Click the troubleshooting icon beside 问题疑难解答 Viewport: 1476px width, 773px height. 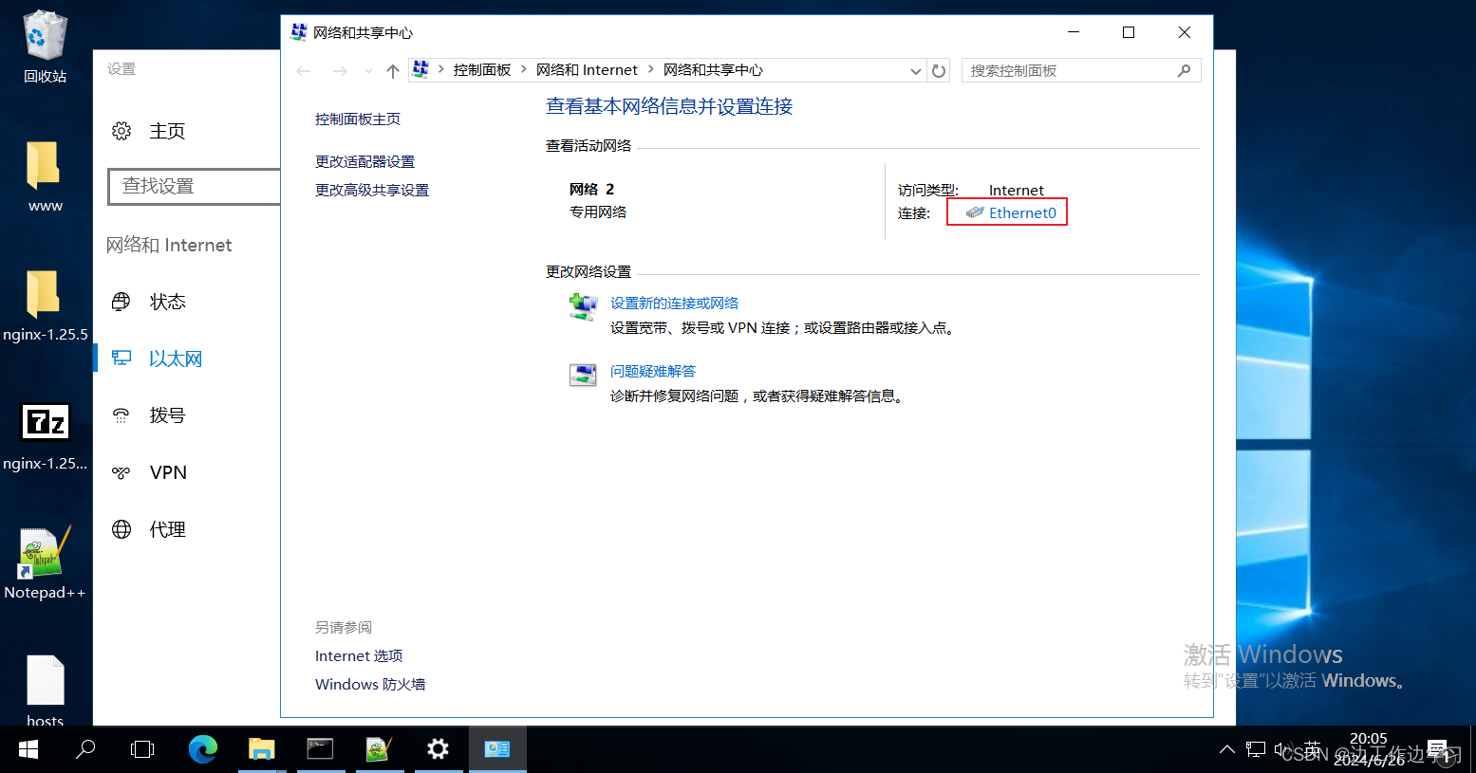coord(583,375)
